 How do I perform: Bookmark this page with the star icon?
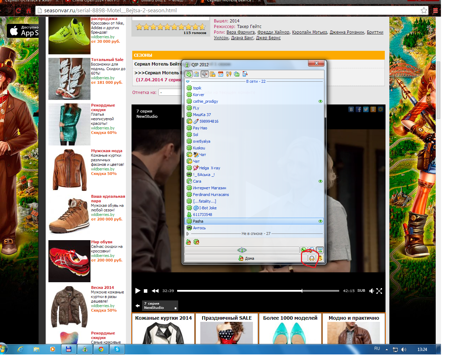[x=424, y=11]
